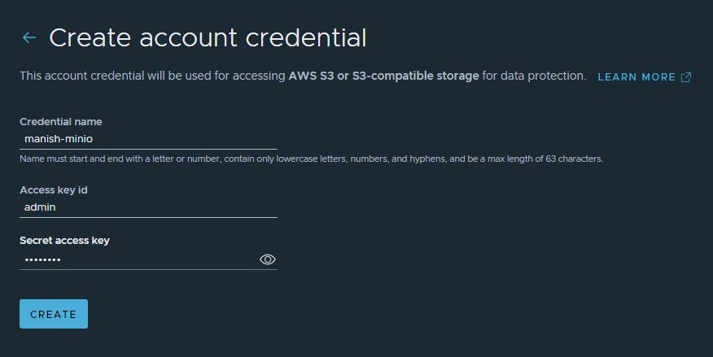713x357 pixels.
Task: Place cursor on the admin value
Action: click(40, 207)
